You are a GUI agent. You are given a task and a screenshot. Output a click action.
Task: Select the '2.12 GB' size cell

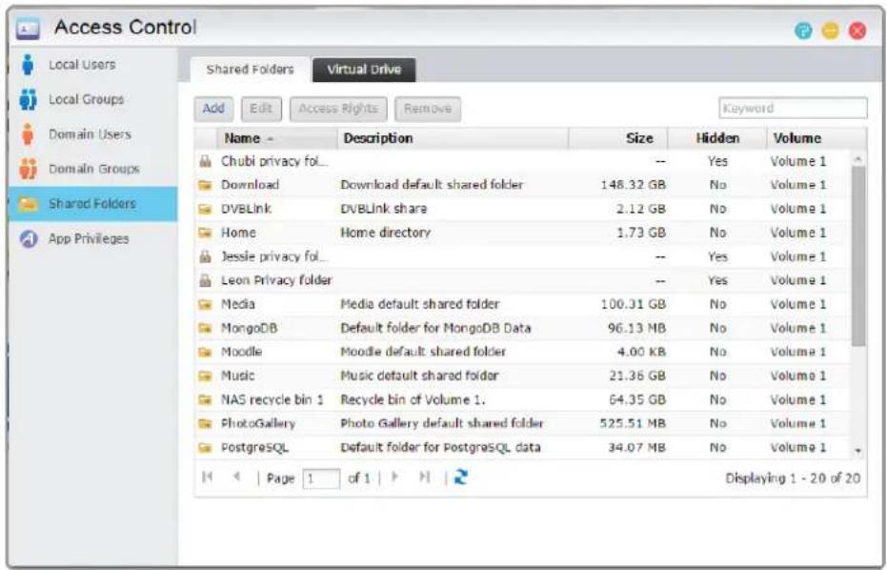pos(640,209)
